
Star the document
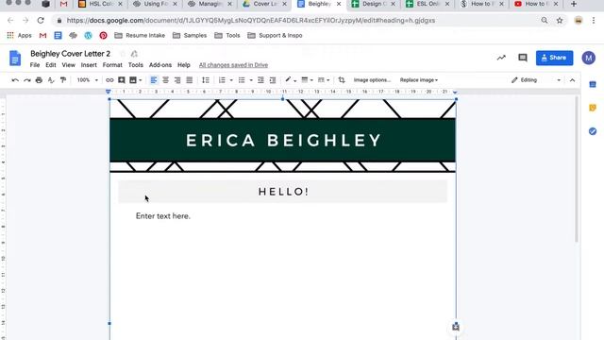(123, 54)
